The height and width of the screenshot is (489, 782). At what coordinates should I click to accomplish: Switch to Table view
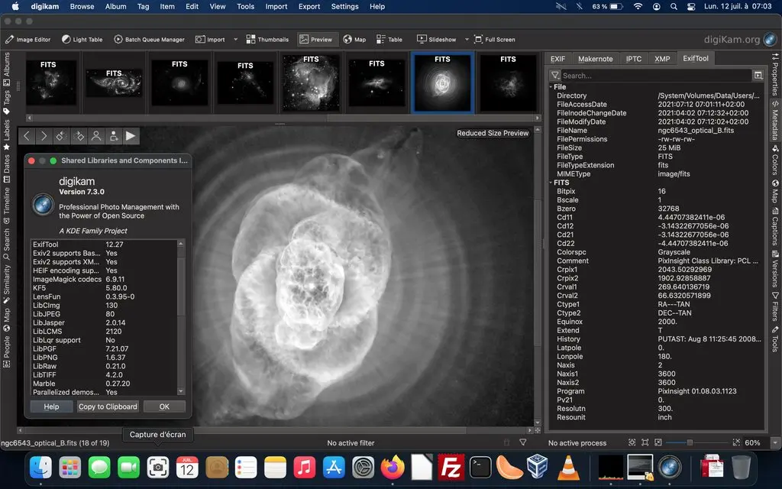(389, 40)
